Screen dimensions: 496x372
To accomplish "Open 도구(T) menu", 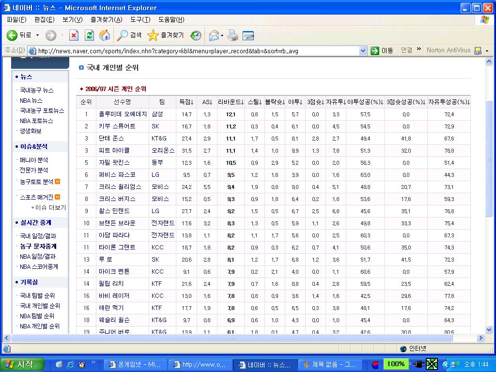I will pyautogui.click(x=140, y=19).
